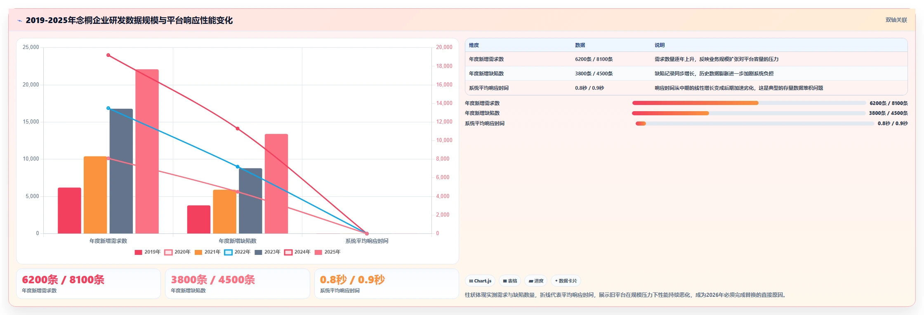Click the 2025年 pink bar in 年度新增缺陷数 group
The height and width of the screenshot is (315, 924).
point(276,184)
